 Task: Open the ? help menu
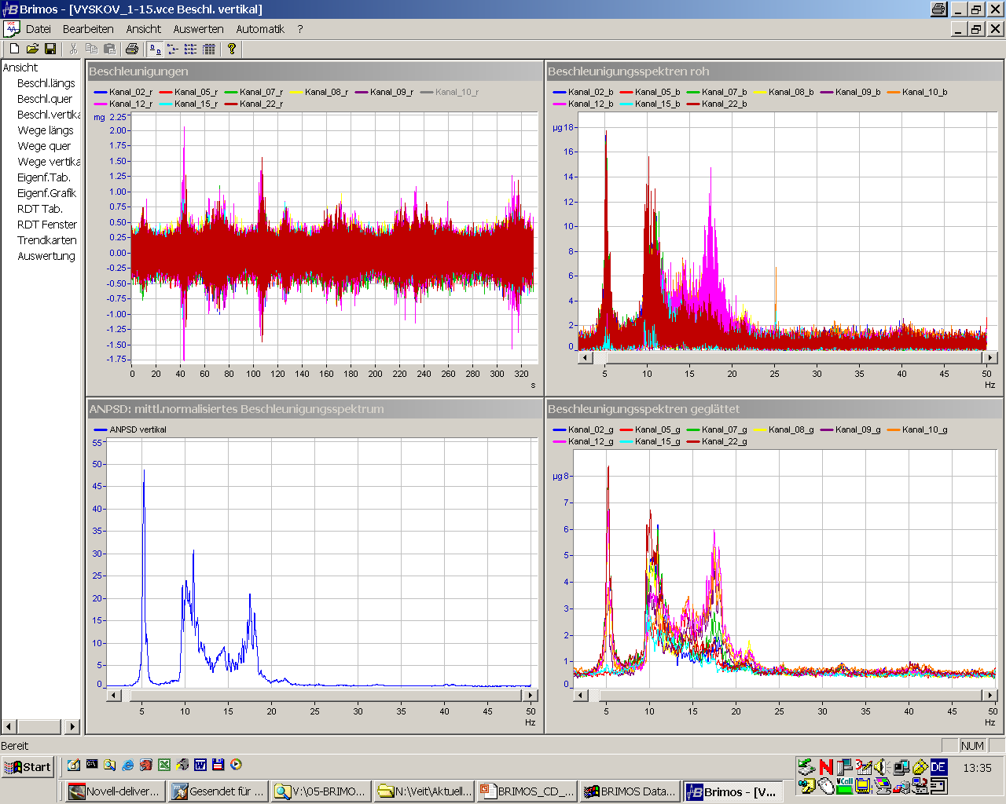coord(299,29)
